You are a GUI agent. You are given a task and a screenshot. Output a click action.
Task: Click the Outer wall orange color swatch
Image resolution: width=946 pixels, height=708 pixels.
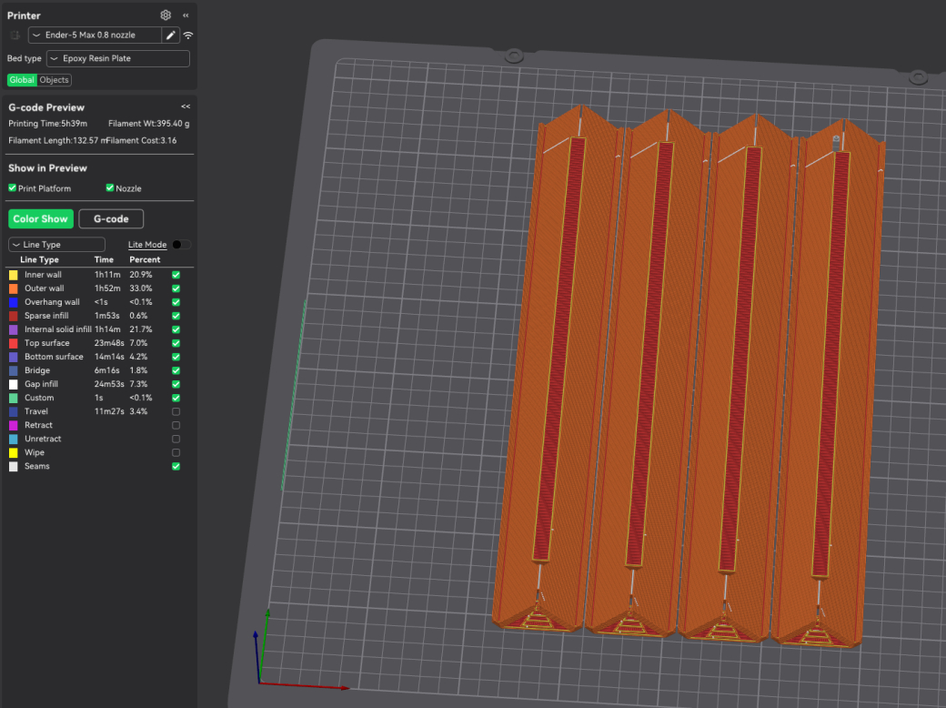(x=13, y=288)
